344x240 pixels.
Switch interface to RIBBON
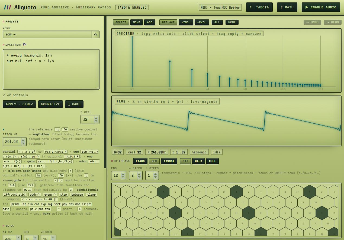[x=169, y=161]
